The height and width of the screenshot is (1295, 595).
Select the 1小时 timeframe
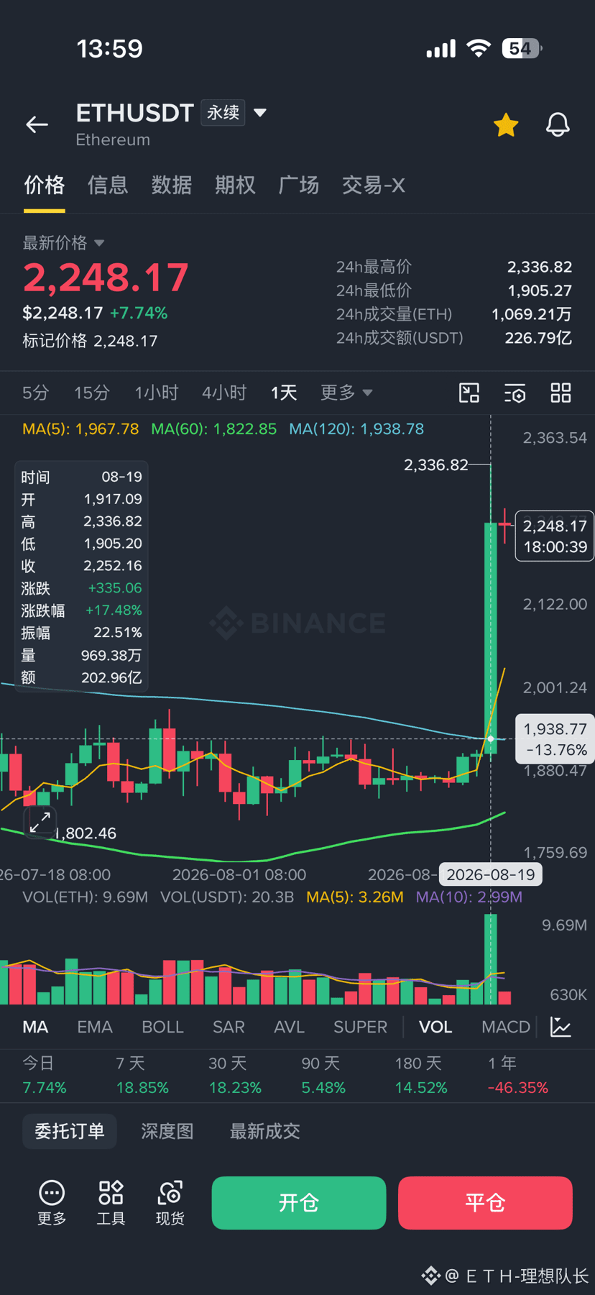pos(156,393)
